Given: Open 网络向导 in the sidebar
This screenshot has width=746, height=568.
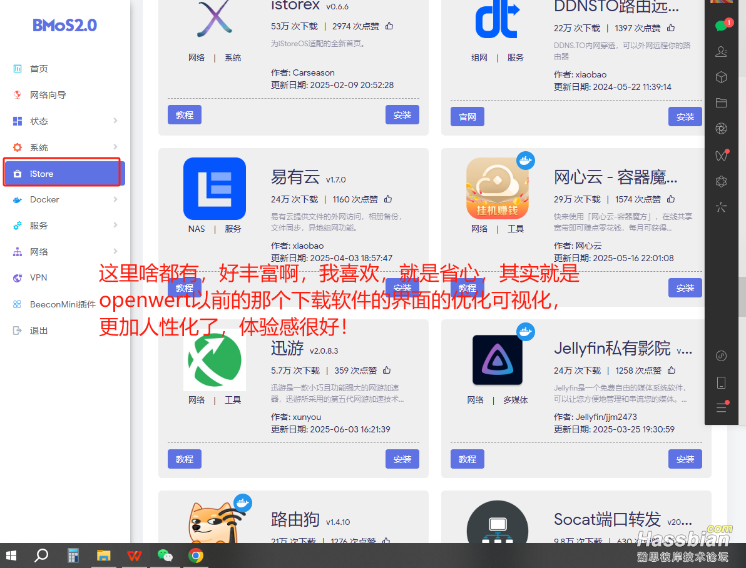Looking at the screenshot, I should tap(48, 95).
